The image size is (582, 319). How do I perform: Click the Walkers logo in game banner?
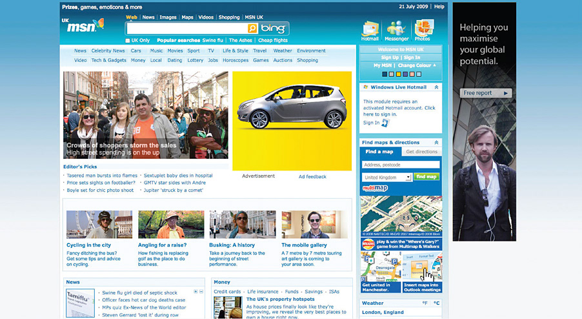click(x=368, y=244)
